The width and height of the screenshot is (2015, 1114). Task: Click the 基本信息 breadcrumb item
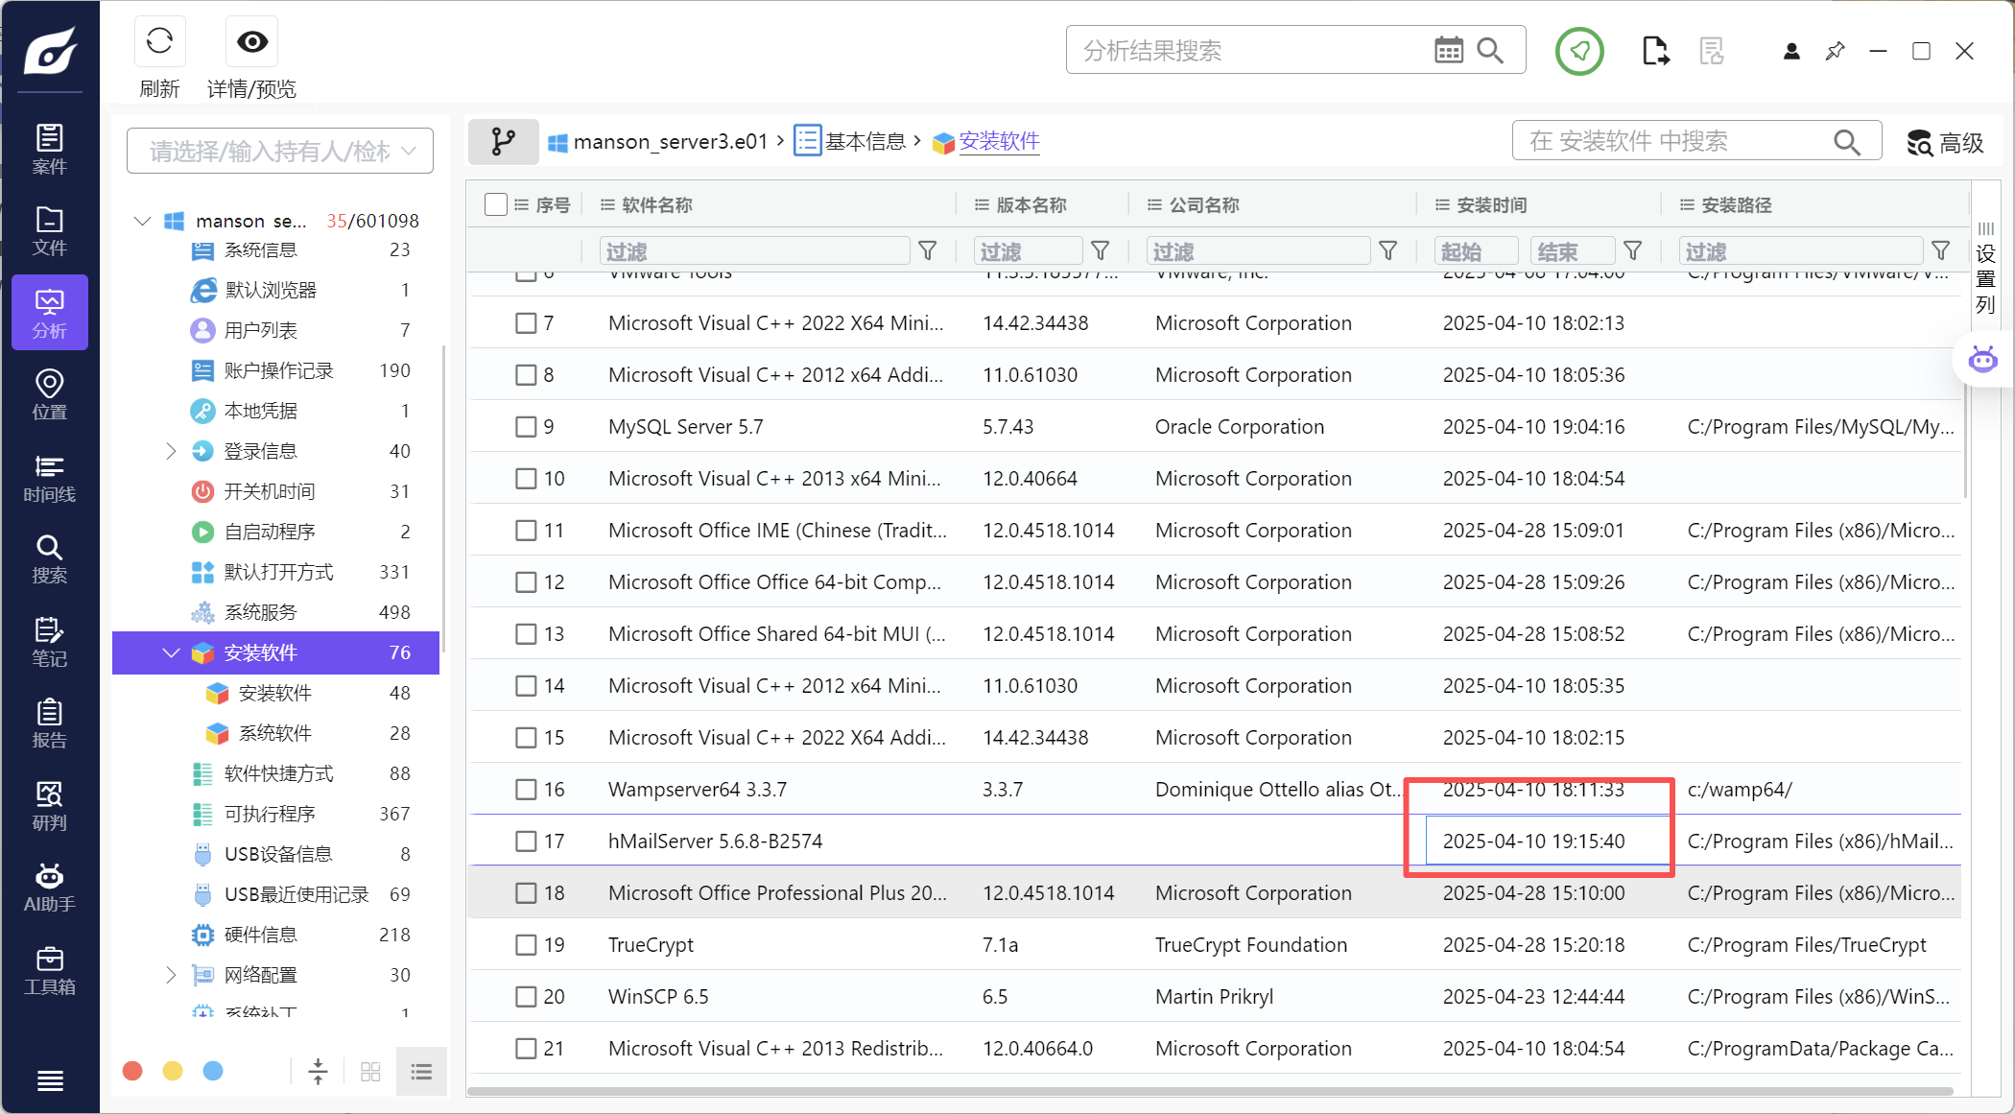865,142
